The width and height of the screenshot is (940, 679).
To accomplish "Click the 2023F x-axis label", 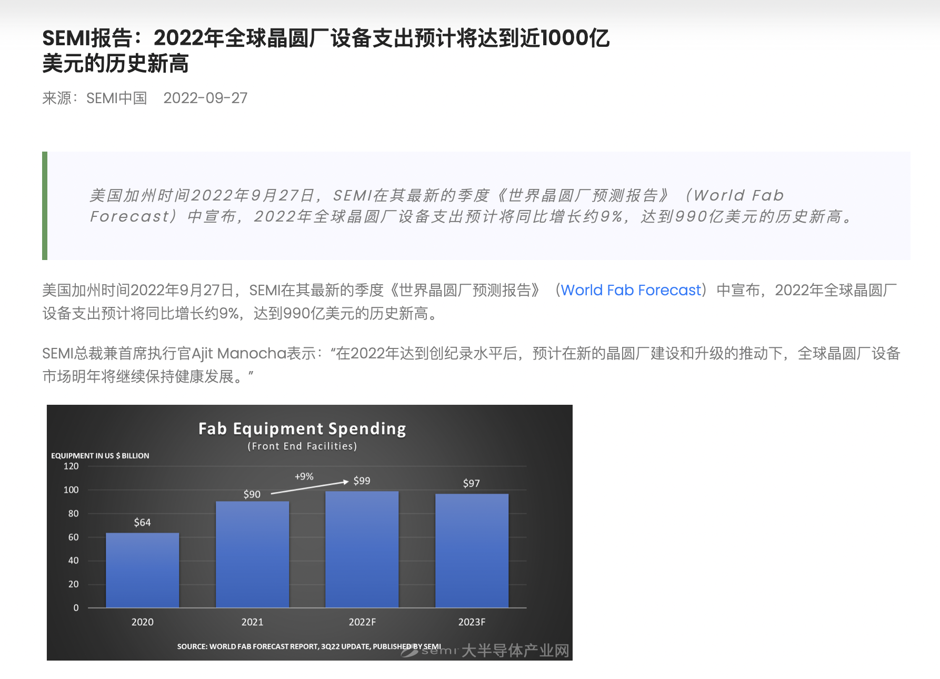I will pyautogui.click(x=472, y=622).
